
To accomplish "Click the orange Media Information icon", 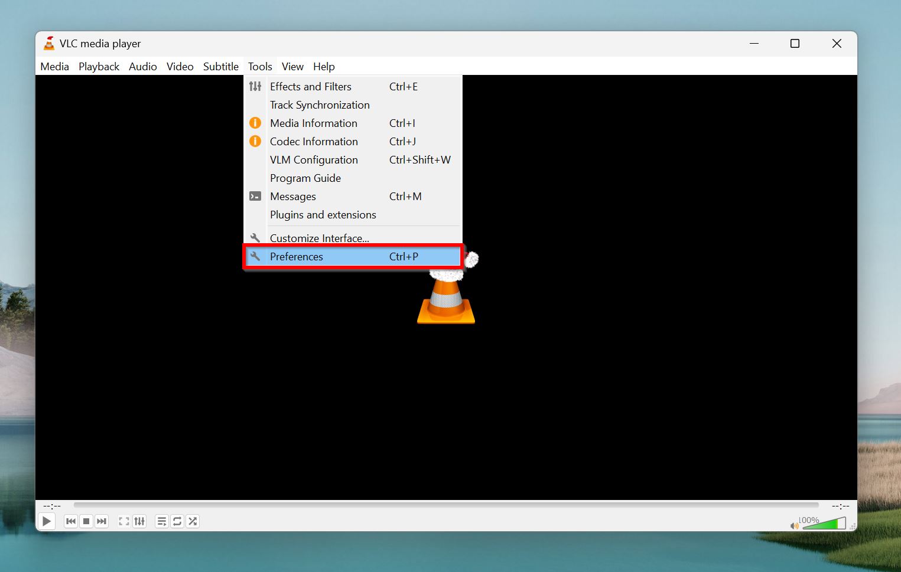I will tap(255, 123).
